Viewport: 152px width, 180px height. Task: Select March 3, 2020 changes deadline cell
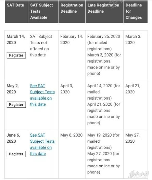click(x=133, y=39)
